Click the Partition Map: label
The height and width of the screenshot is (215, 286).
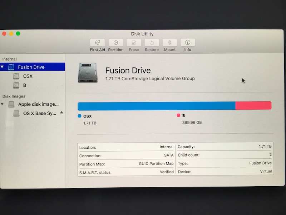tap(92, 164)
